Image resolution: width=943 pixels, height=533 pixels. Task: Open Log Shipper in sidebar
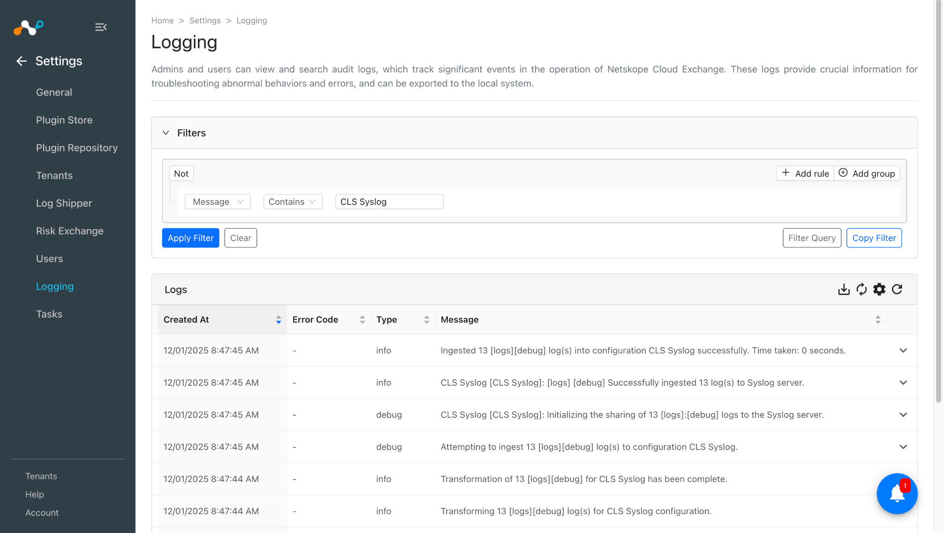[x=64, y=203]
